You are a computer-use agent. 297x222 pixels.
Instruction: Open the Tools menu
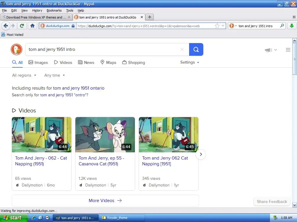point(70,10)
